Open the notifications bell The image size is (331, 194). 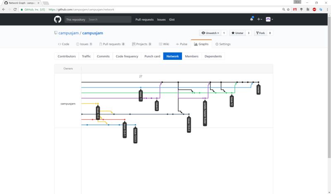pyautogui.click(x=252, y=19)
